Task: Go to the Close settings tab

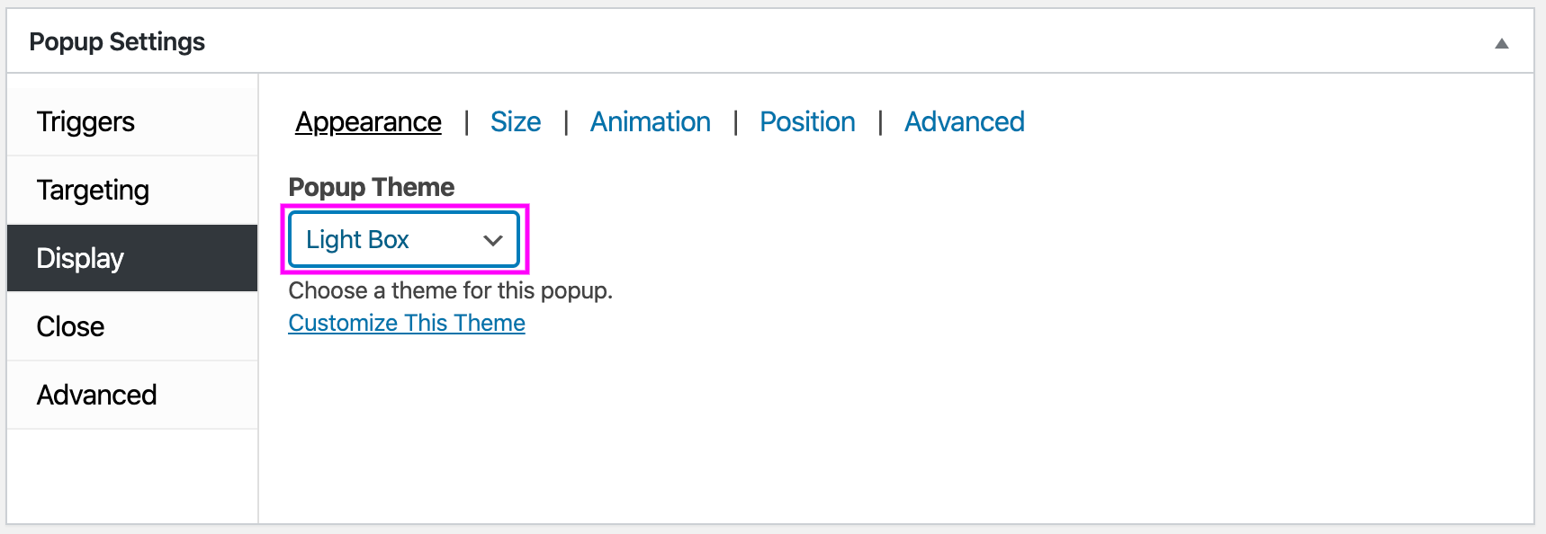Action: click(132, 326)
